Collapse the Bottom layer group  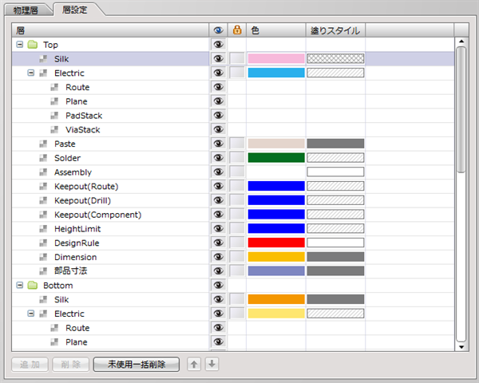tap(19, 286)
